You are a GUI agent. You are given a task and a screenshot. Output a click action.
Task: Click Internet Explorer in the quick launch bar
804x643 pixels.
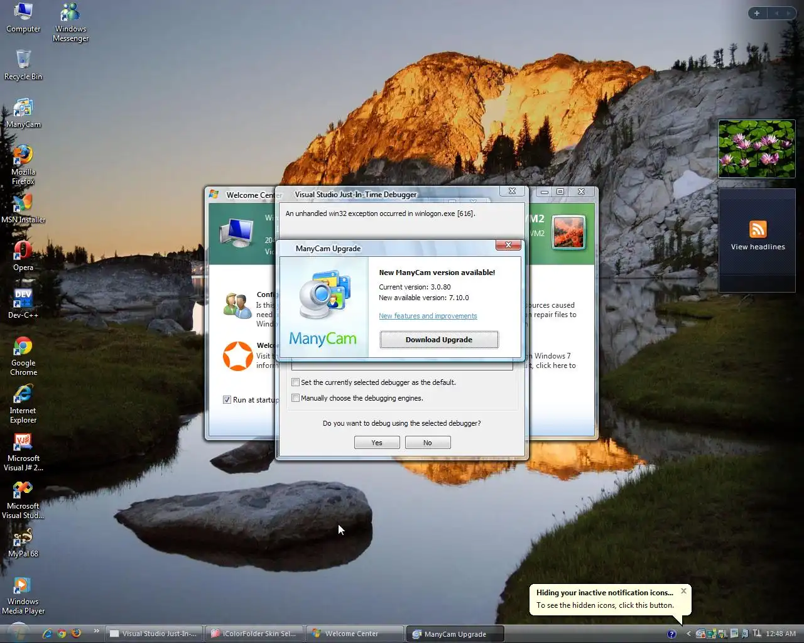[x=47, y=634]
